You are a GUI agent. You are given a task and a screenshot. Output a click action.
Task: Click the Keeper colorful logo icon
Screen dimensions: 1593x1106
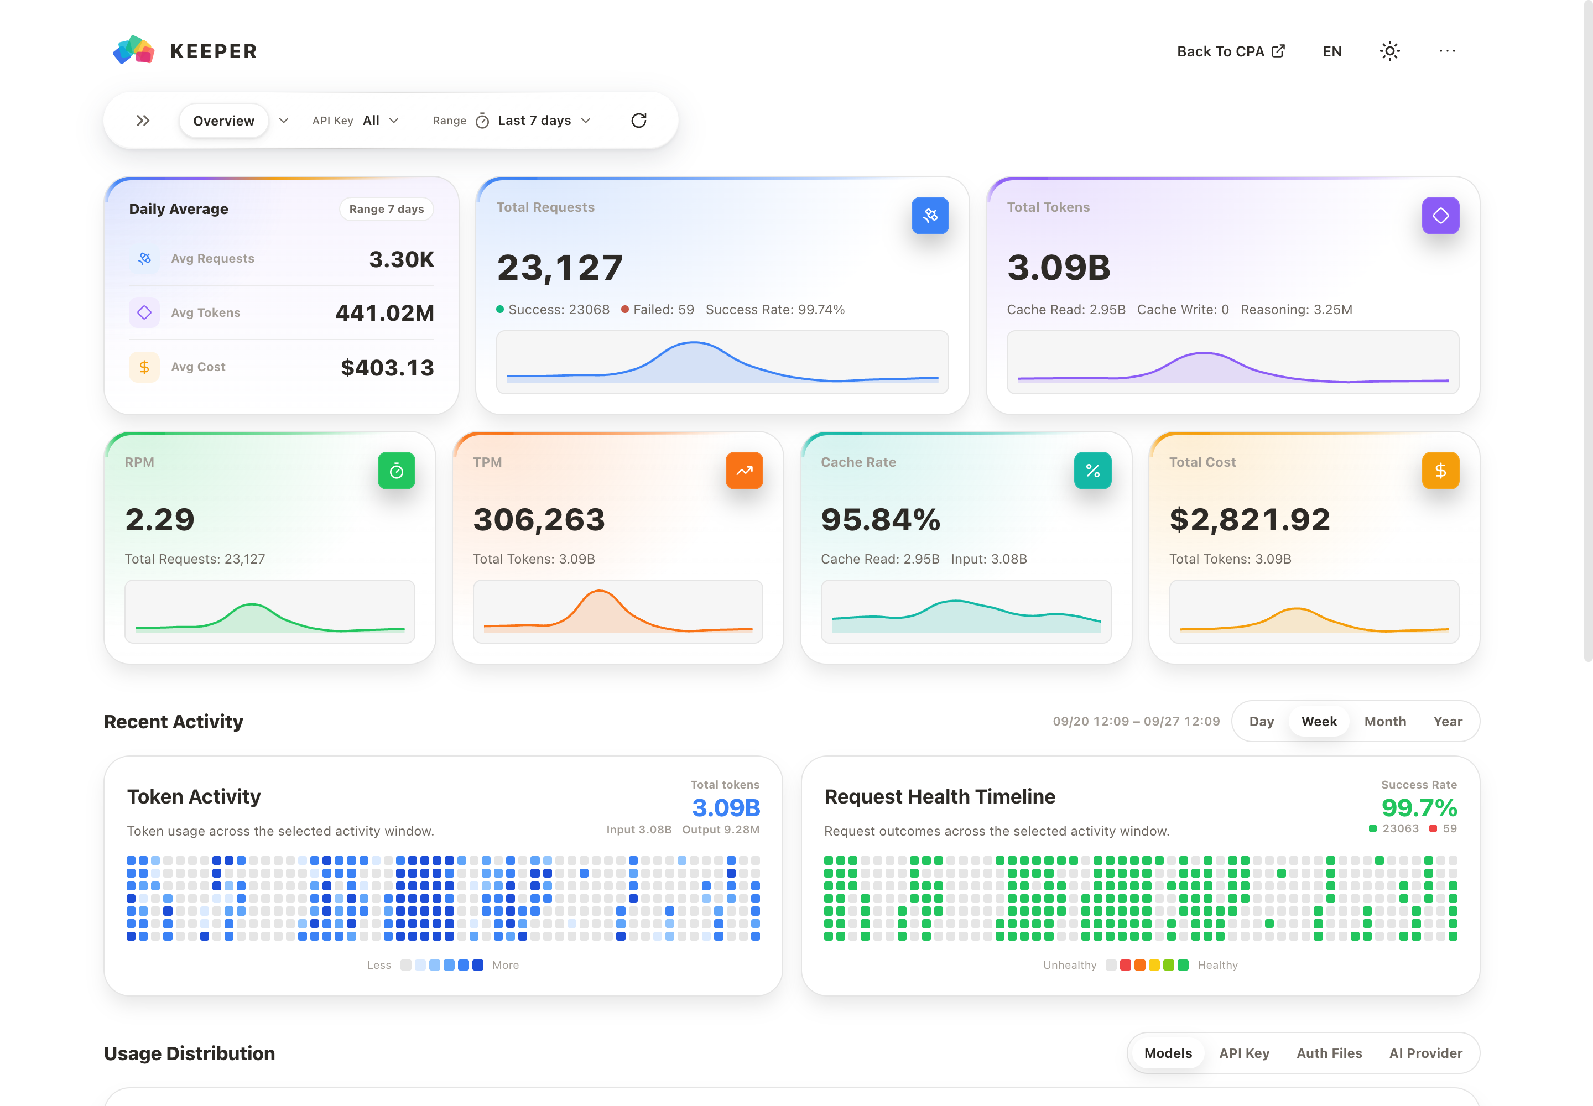[134, 50]
